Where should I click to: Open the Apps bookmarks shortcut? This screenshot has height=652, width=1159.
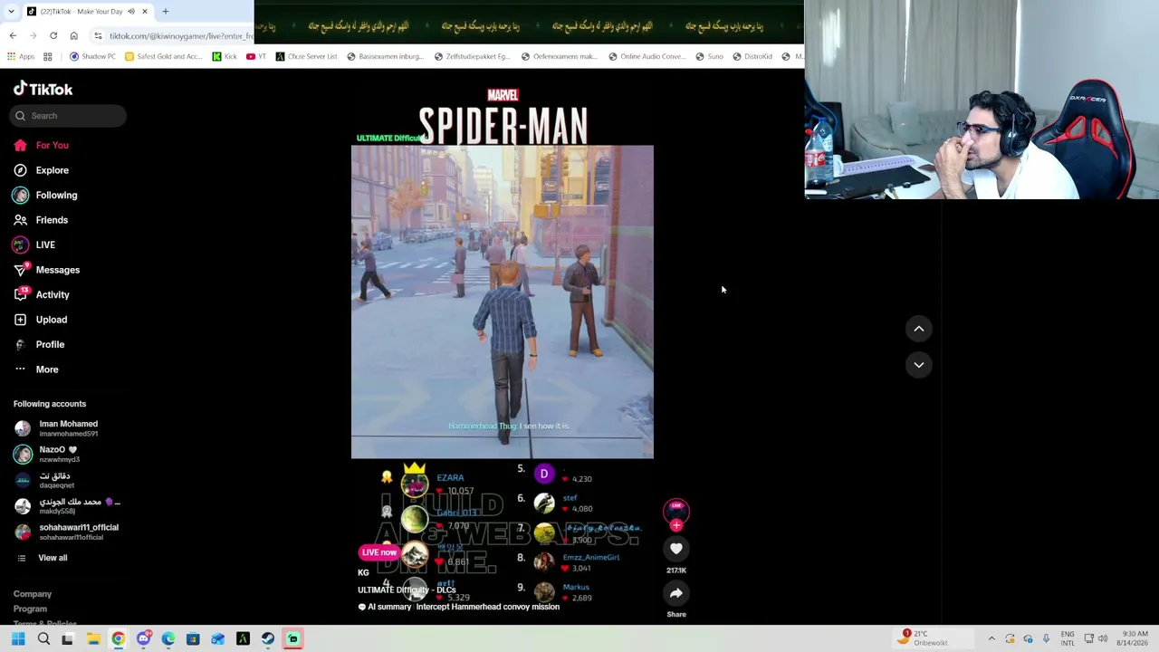click(x=21, y=56)
